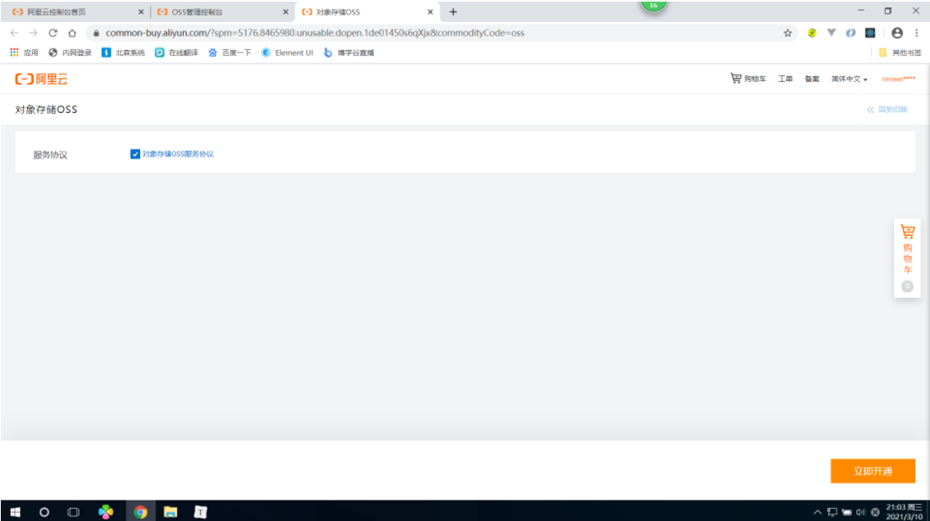Open the 北森系统 bookmark
The width and height of the screenshot is (930, 521).
coord(124,52)
